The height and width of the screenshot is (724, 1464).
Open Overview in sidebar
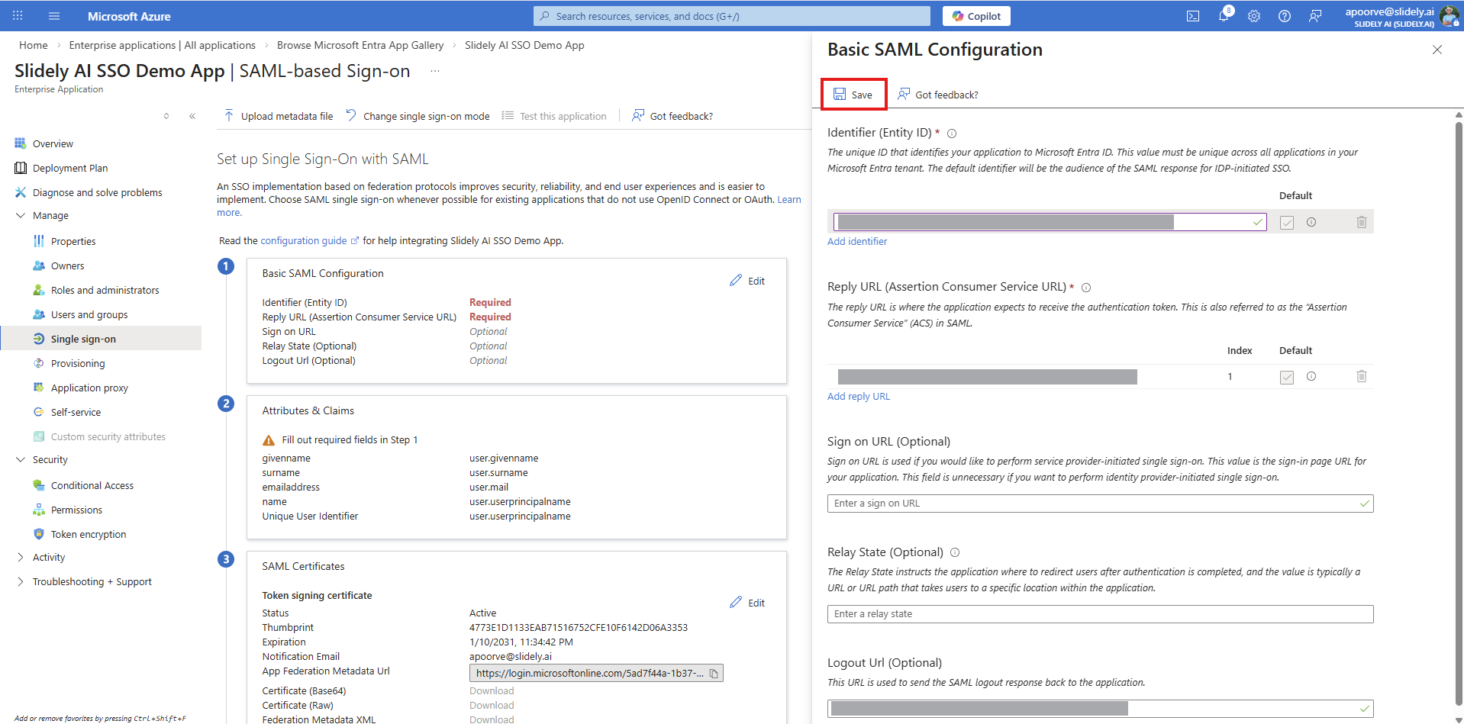(53, 143)
